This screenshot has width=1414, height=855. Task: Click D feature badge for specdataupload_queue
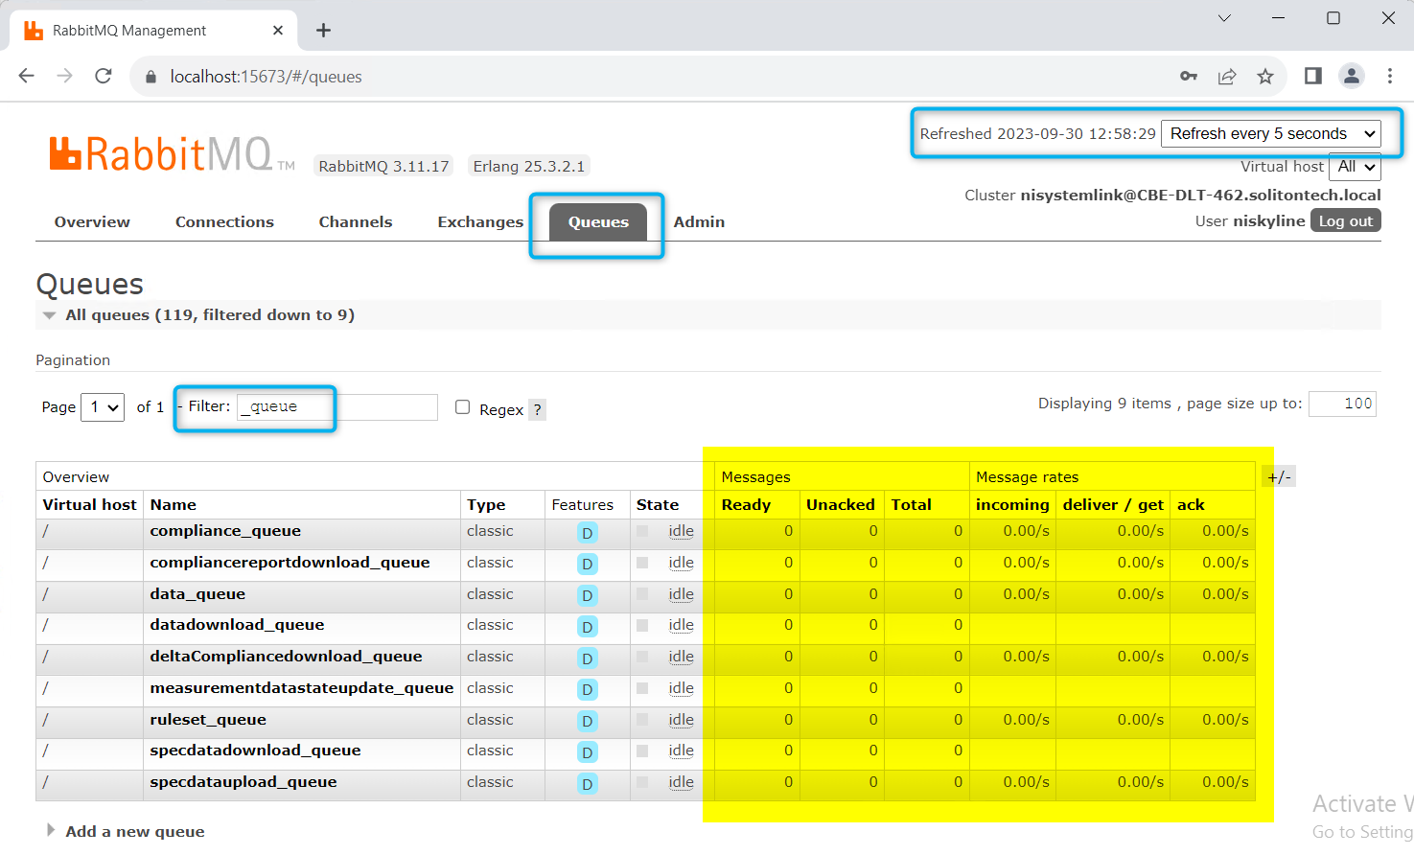tap(588, 784)
